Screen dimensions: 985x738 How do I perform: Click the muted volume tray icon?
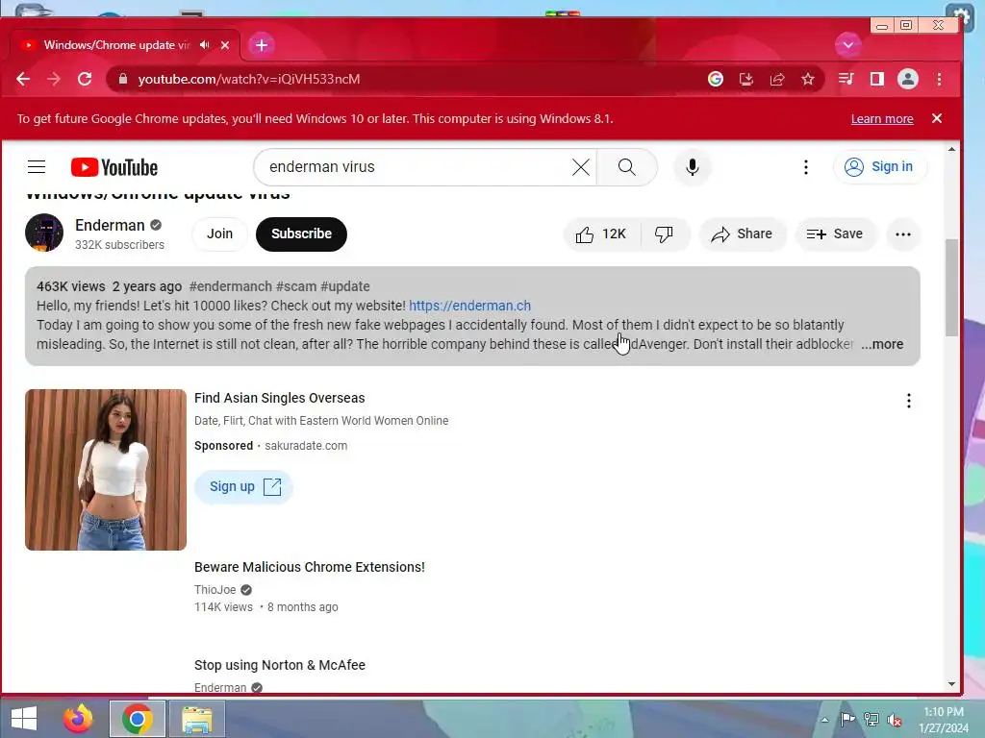coord(895,720)
